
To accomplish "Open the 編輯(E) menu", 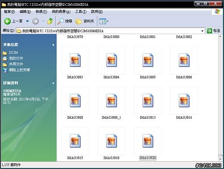I will 25,12.
